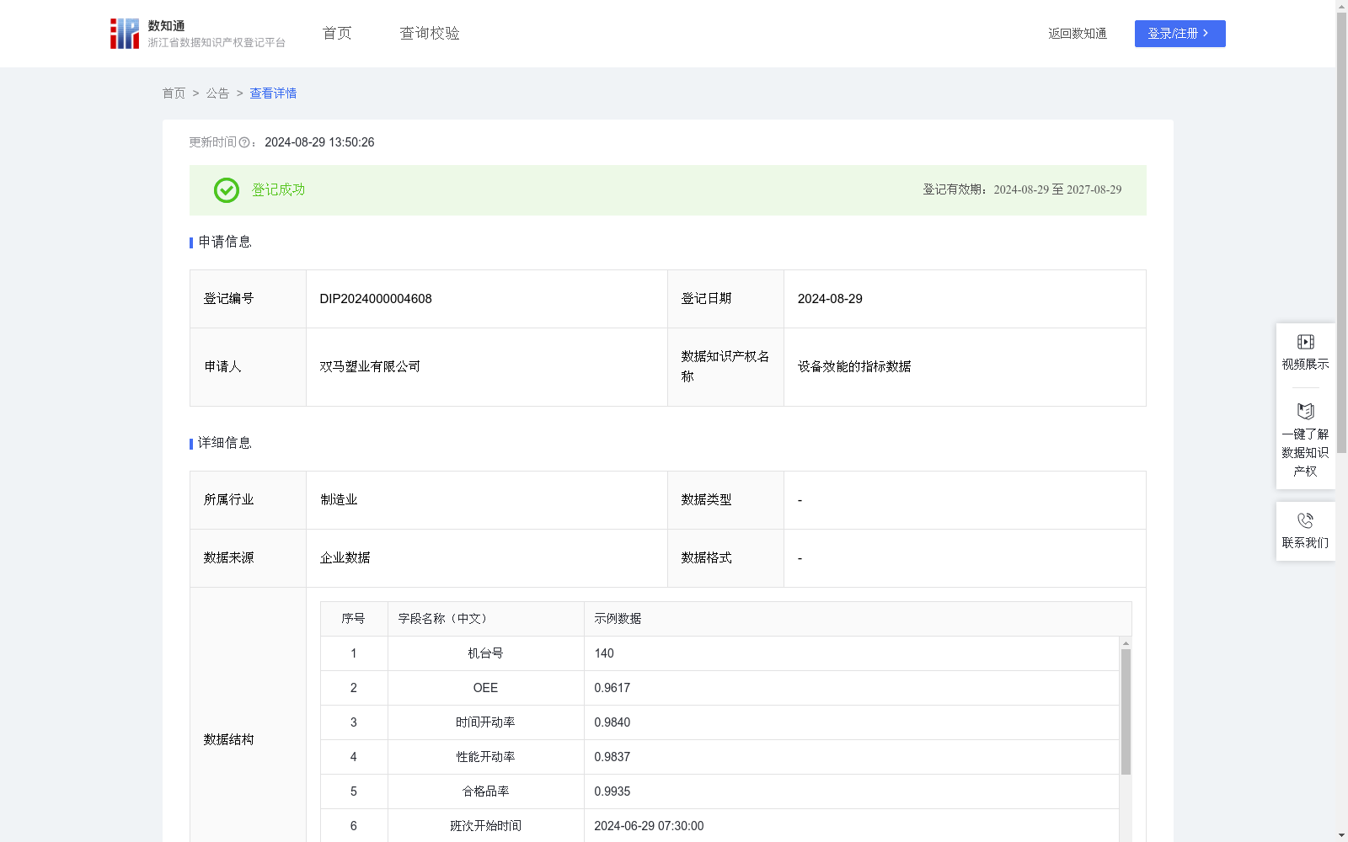Click the 机台号 field row
The width and height of the screenshot is (1348, 842).
[720, 653]
